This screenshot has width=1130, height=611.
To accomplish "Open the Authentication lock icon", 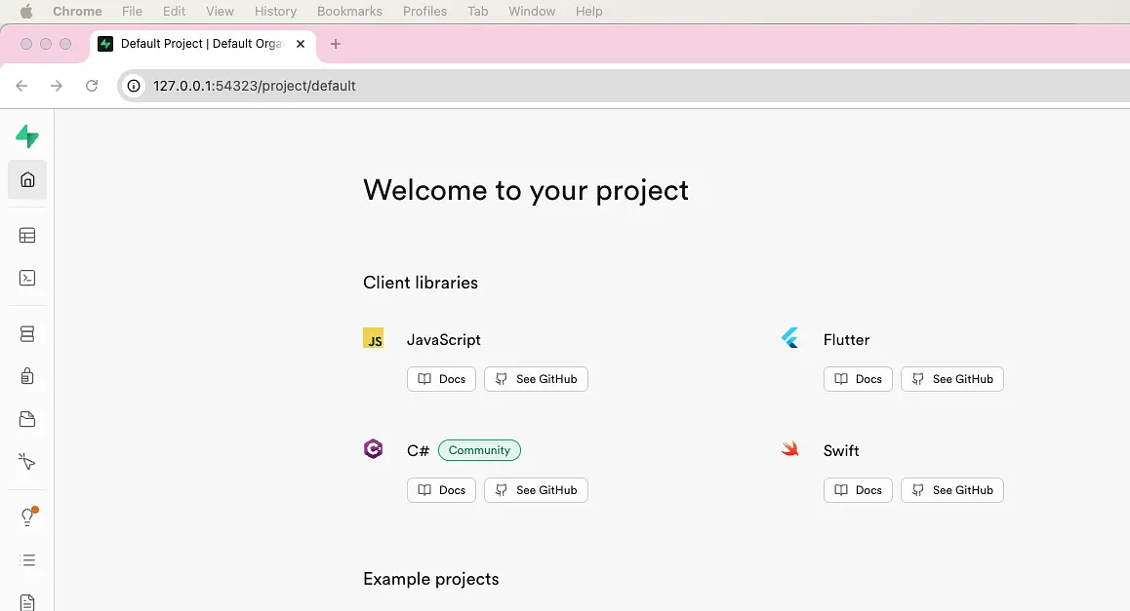I will 27,376.
